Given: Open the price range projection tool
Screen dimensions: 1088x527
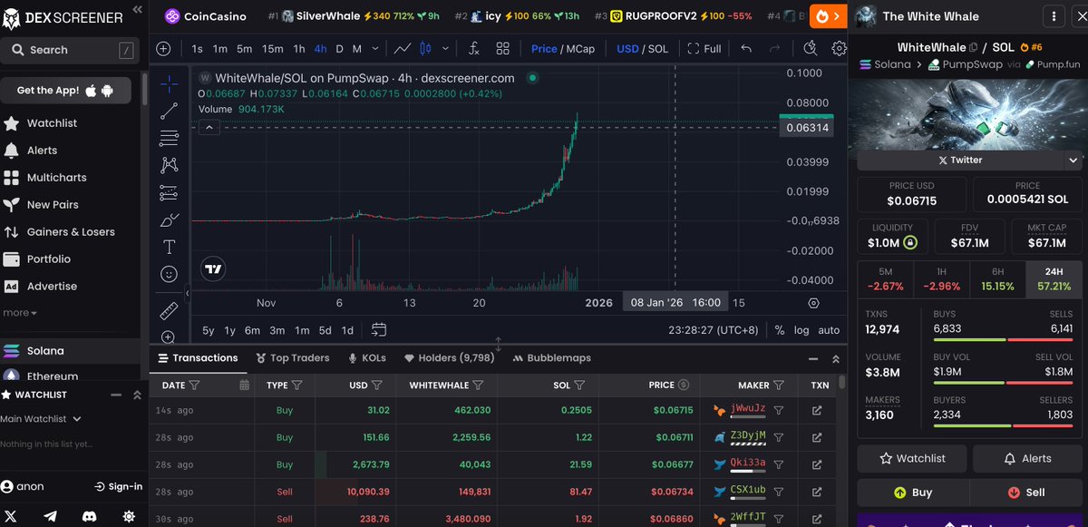Looking at the screenshot, I should click(x=169, y=192).
